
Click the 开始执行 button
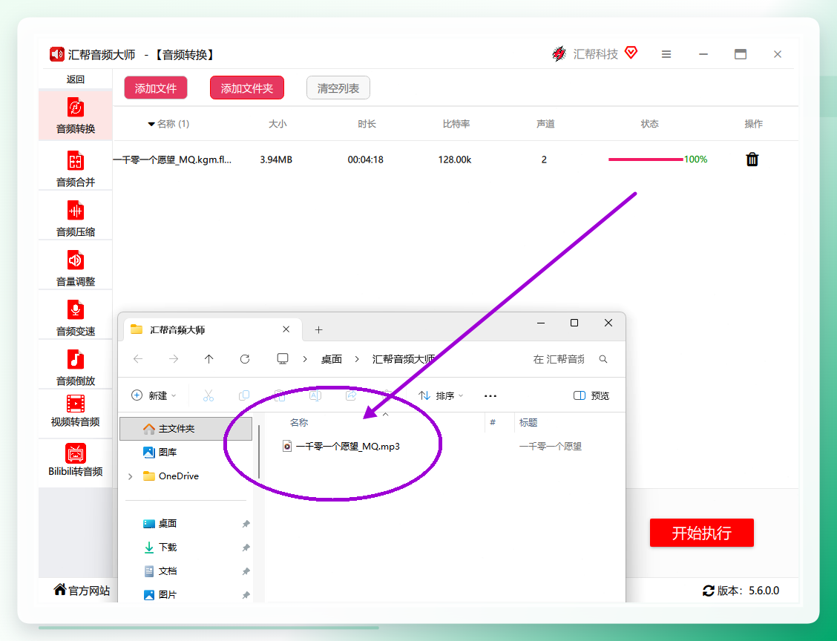[701, 533]
